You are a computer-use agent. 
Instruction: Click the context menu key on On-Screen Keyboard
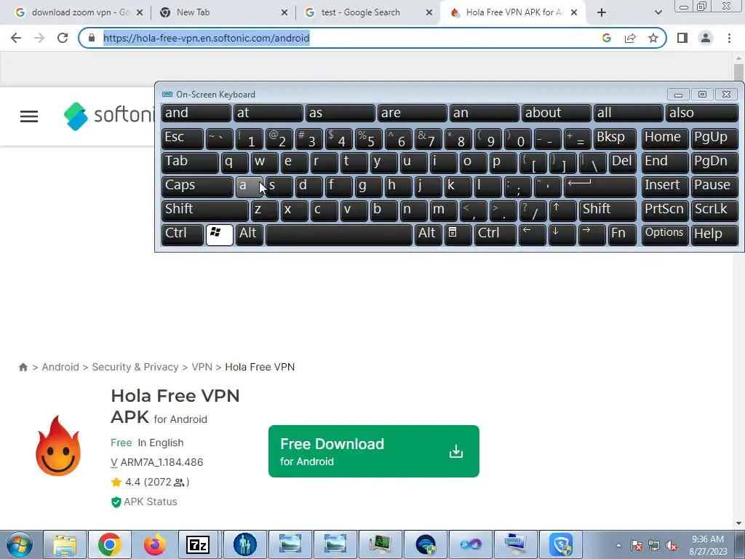458,234
